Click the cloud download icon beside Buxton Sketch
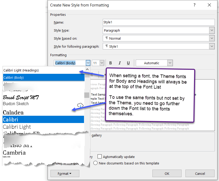This screenshot has width=219, height=181. click(80, 105)
